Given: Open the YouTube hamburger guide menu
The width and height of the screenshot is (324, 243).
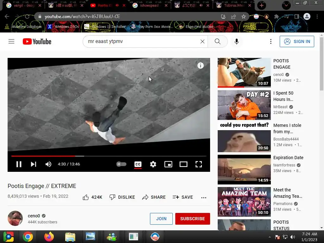Looking at the screenshot, I should pos(11,41).
